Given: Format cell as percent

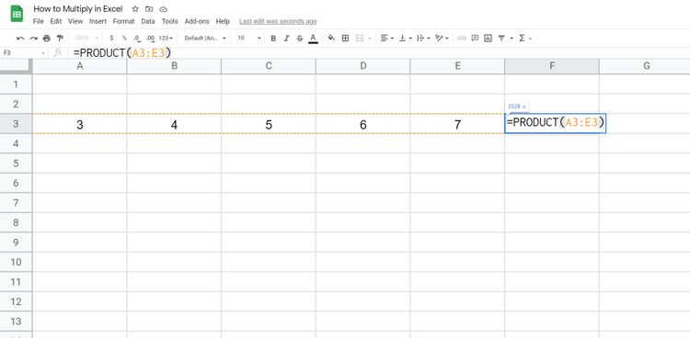Looking at the screenshot, I should coord(124,39).
